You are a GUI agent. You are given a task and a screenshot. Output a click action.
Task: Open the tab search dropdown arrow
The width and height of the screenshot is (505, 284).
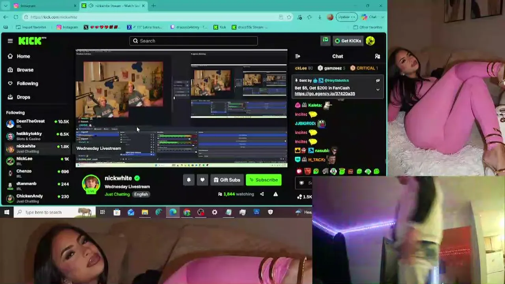tap(6, 6)
